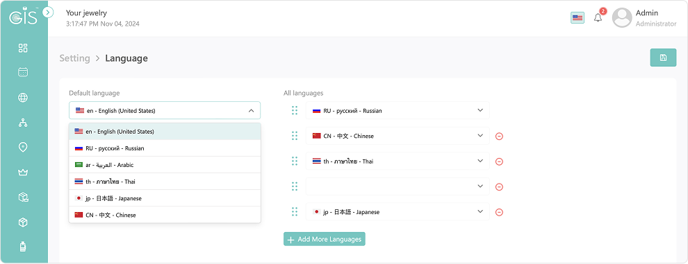Viewport: 688px width, 264px height.
Task: Click drag handle of the Russian row
Action: (x=295, y=110)
